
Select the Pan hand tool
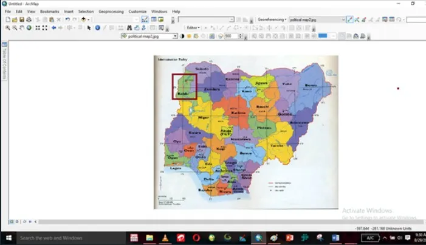22,28
